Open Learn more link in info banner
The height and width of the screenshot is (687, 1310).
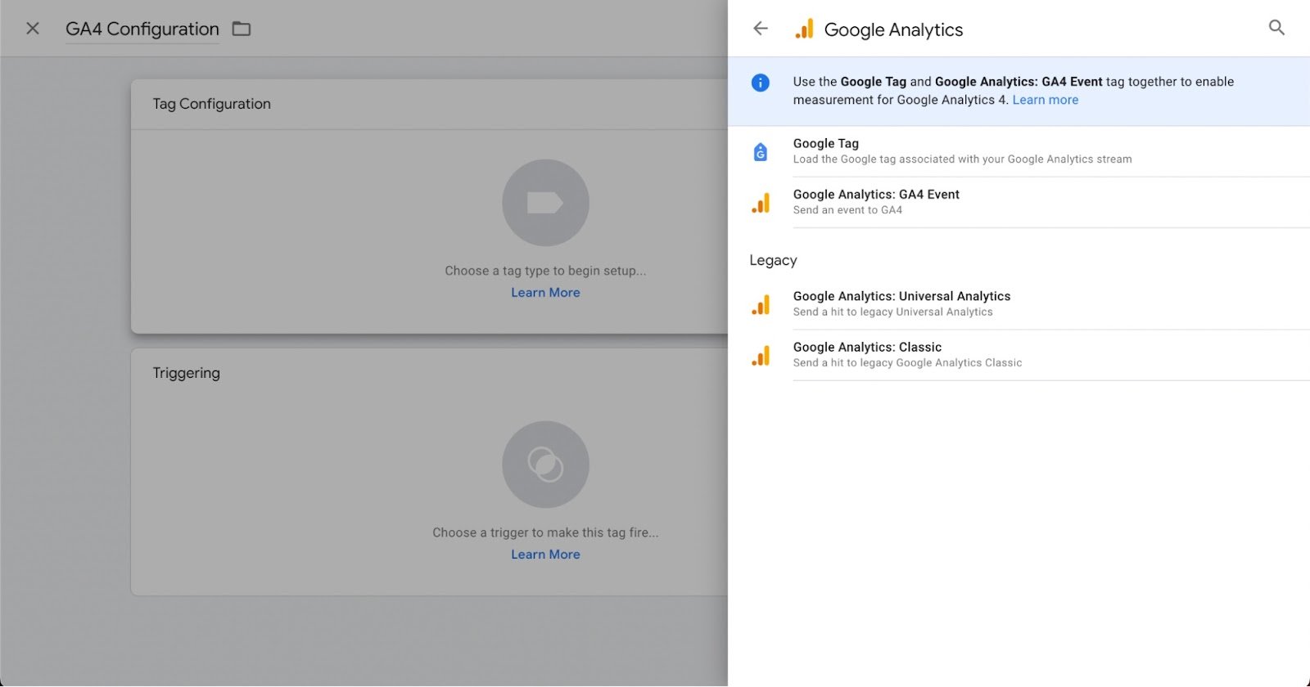tap(1045, 100)
